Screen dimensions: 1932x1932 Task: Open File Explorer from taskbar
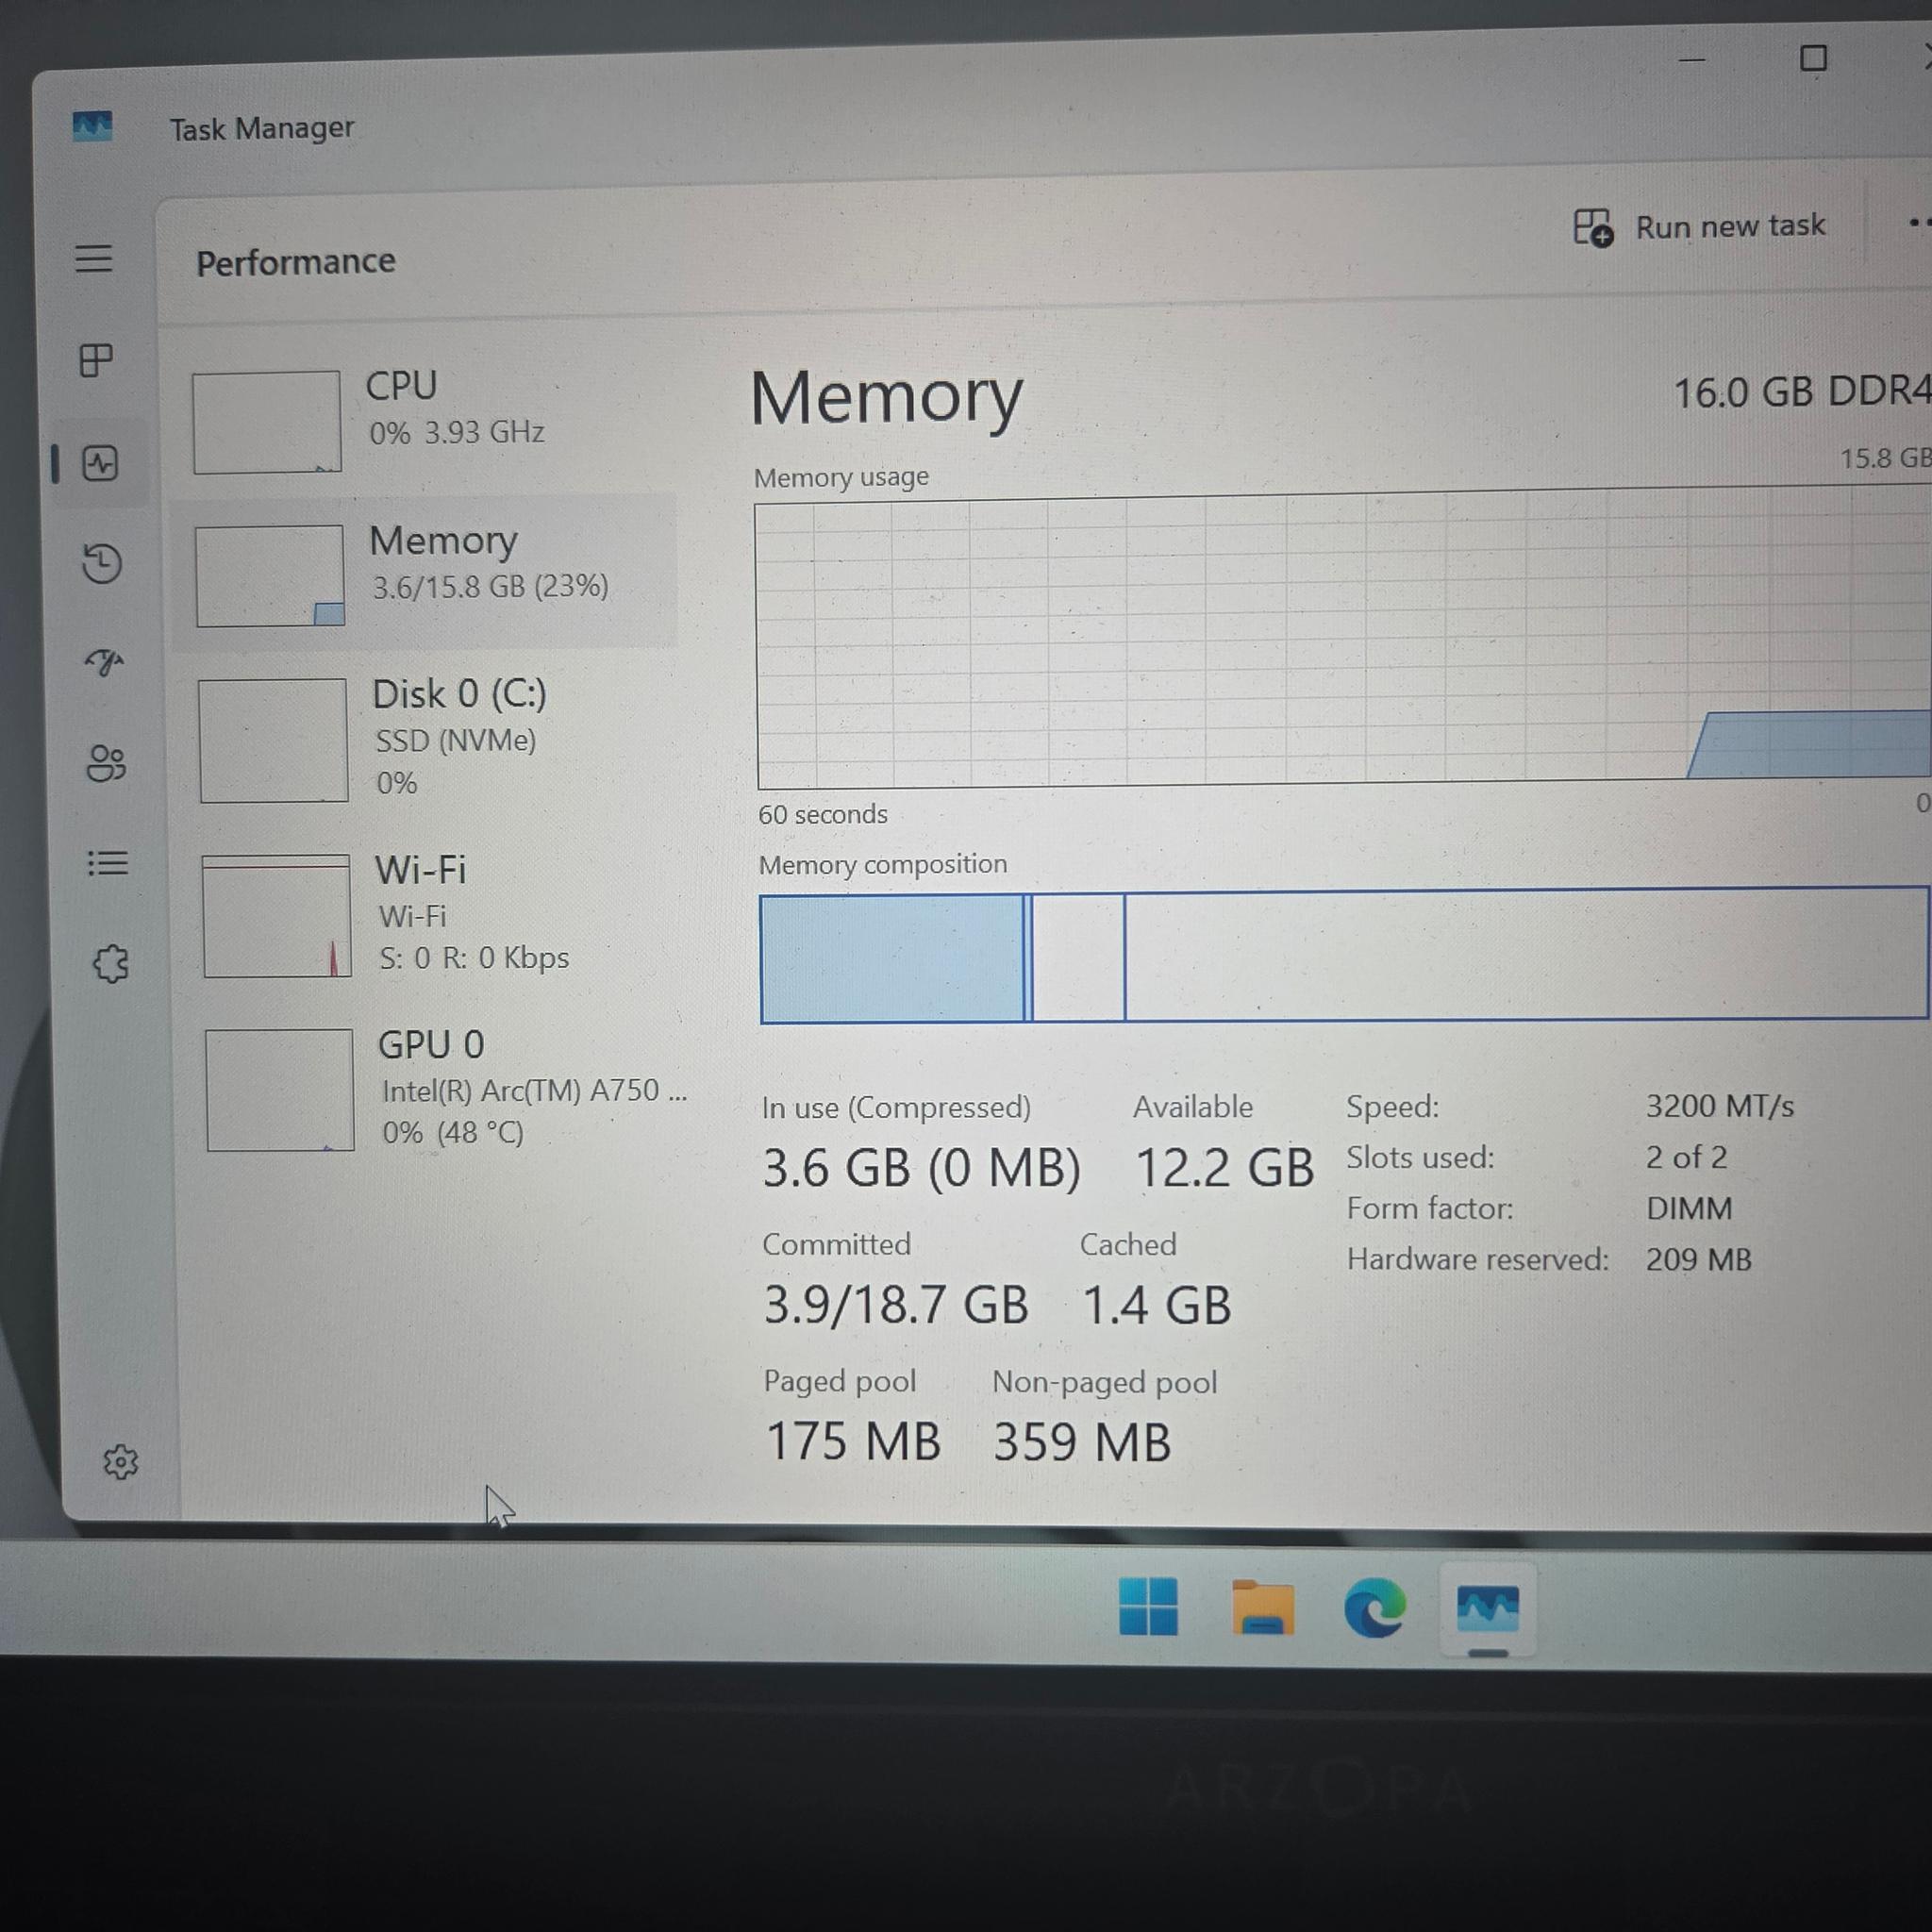(x=1263, y=1608)
